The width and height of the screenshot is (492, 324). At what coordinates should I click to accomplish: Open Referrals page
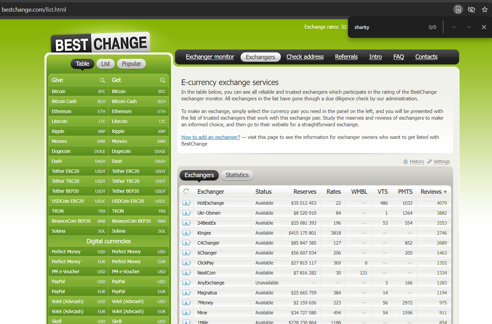coord(346,57)
